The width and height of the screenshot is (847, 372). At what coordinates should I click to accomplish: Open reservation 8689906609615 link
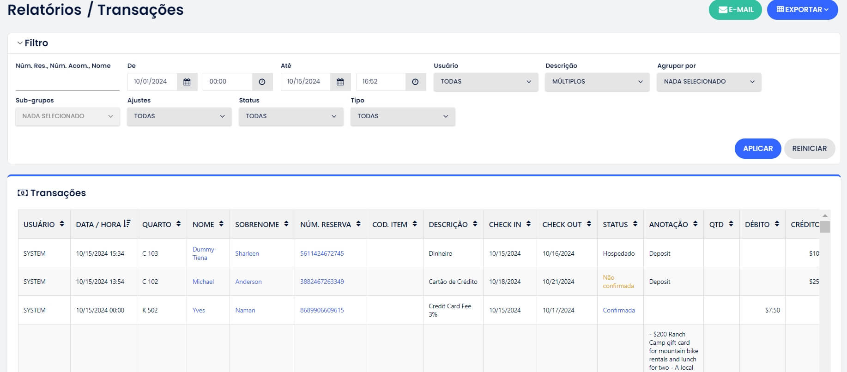[322, 310]
